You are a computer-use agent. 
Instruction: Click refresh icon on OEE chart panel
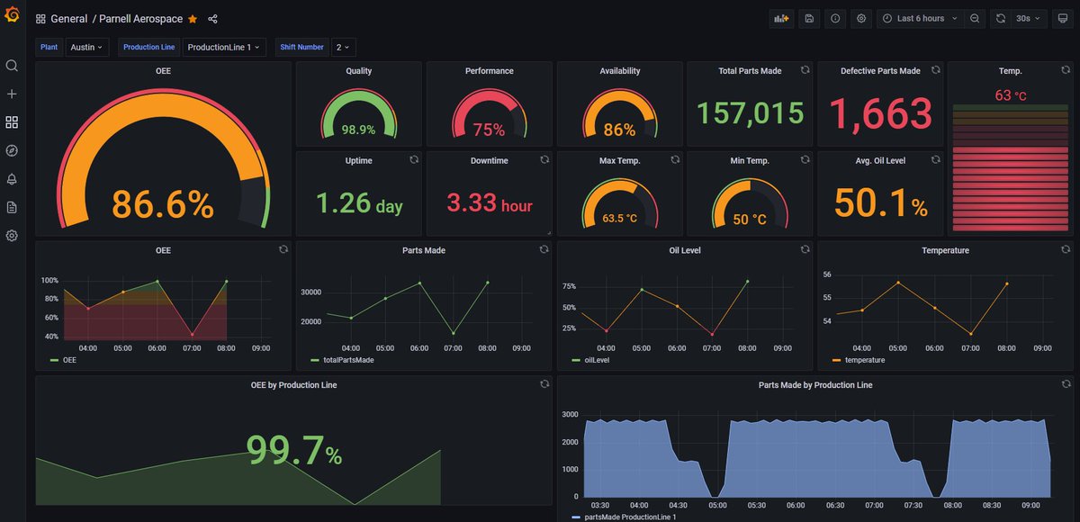pos(283,249)
